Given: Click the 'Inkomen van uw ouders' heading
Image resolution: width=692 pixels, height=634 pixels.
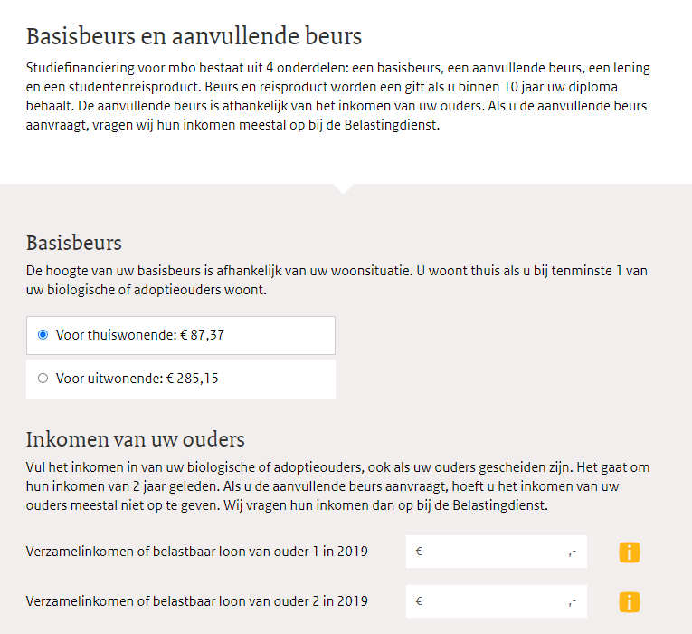Looking at the screenshot, I should [136, 440].
